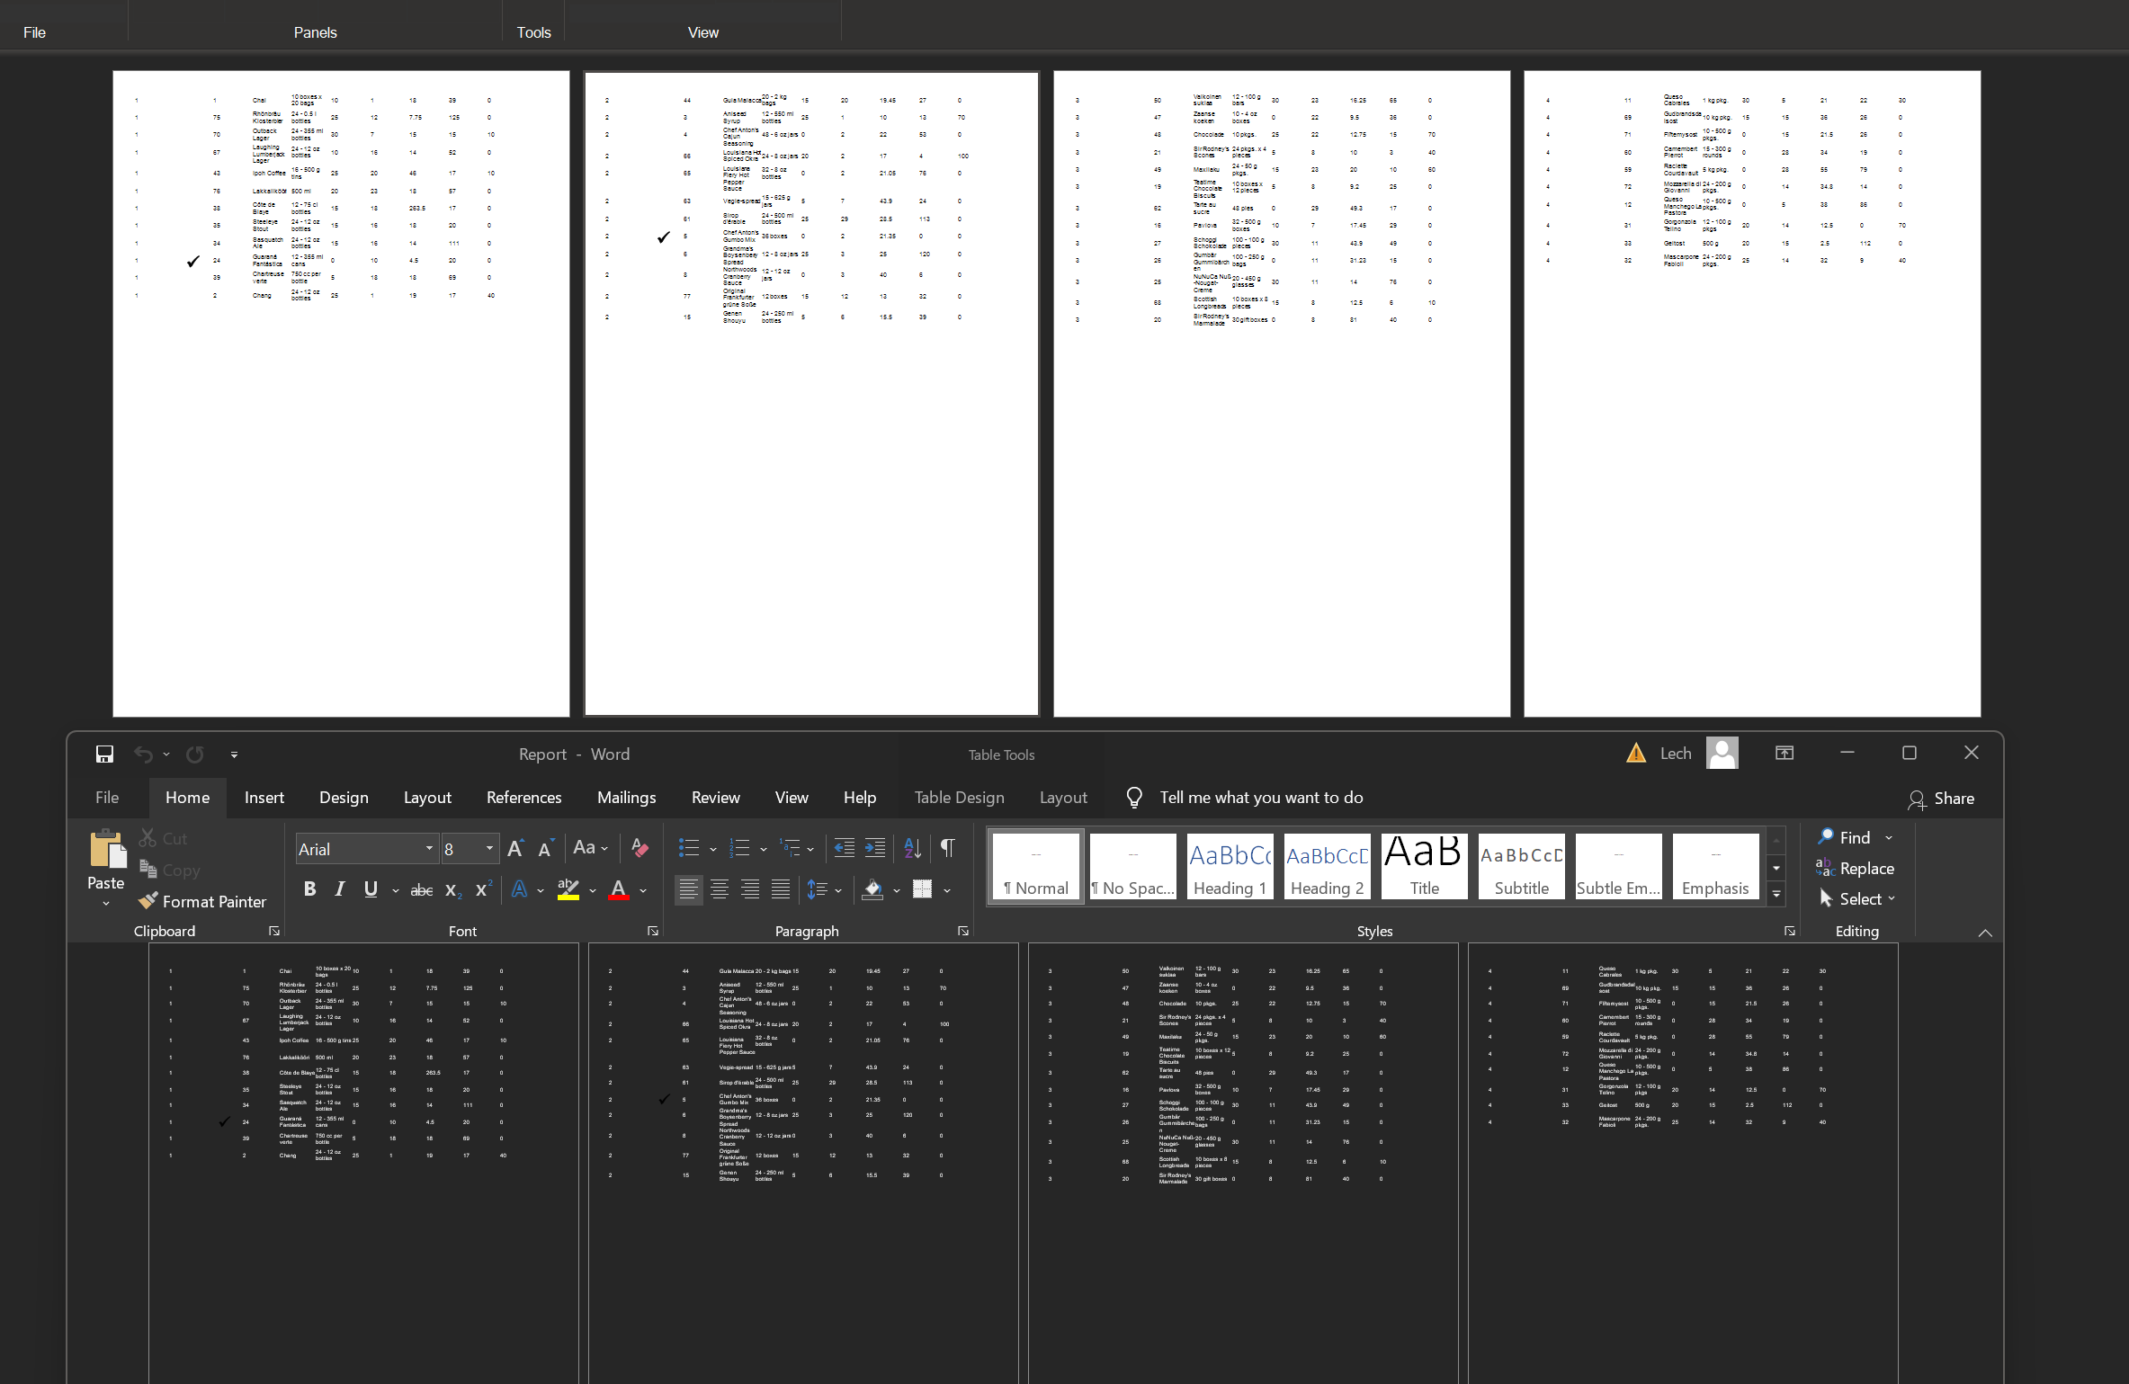Click the Format Painter brush icon

pos(148,900)
